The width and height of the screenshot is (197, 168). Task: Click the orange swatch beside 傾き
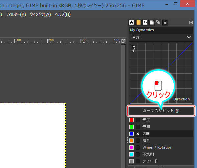[x=132, y=140]
